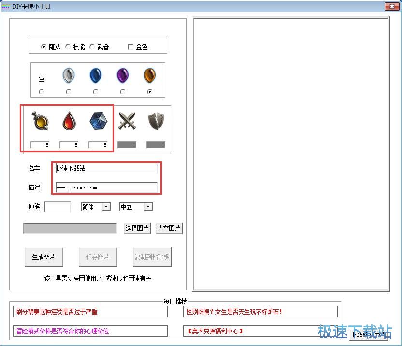Click the 描述 field with www.jisuxz.com
This screenshot has width=402, height=346.
106,187
